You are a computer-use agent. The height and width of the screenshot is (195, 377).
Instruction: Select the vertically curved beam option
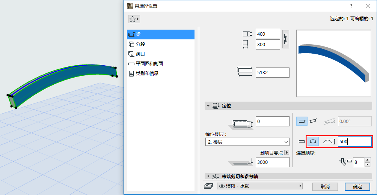point(313,141)
